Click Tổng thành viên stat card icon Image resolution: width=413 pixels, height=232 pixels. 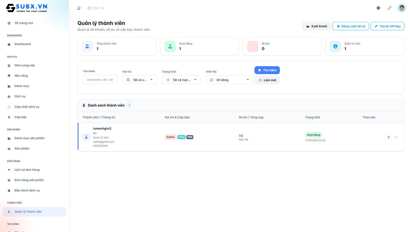pyautogui.click(x=88, y=46)
